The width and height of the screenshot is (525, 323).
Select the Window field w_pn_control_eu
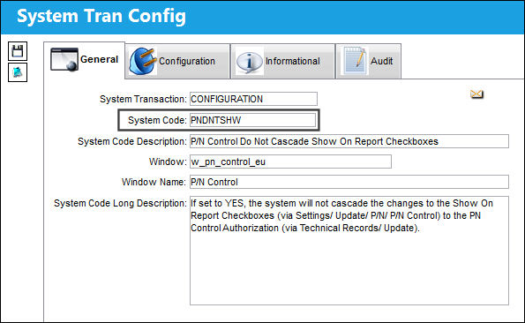click(x=290, y=161)
